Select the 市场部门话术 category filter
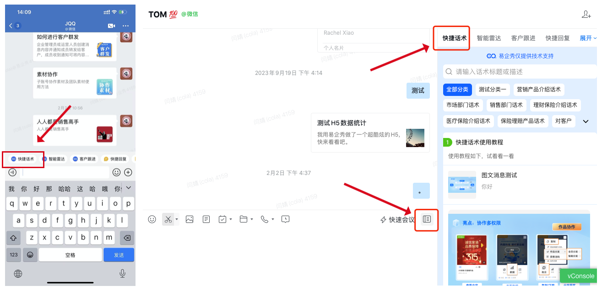 (x=463, y=105)
